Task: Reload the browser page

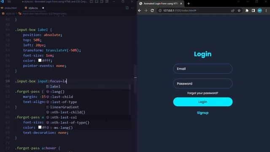Action: pos(152,11)
